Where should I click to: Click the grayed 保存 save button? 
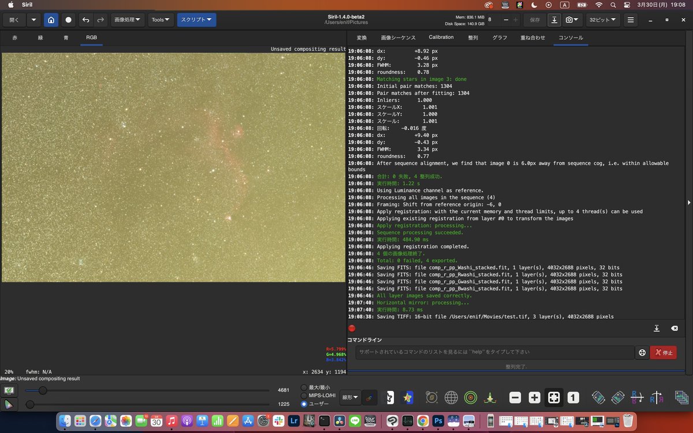535,20
